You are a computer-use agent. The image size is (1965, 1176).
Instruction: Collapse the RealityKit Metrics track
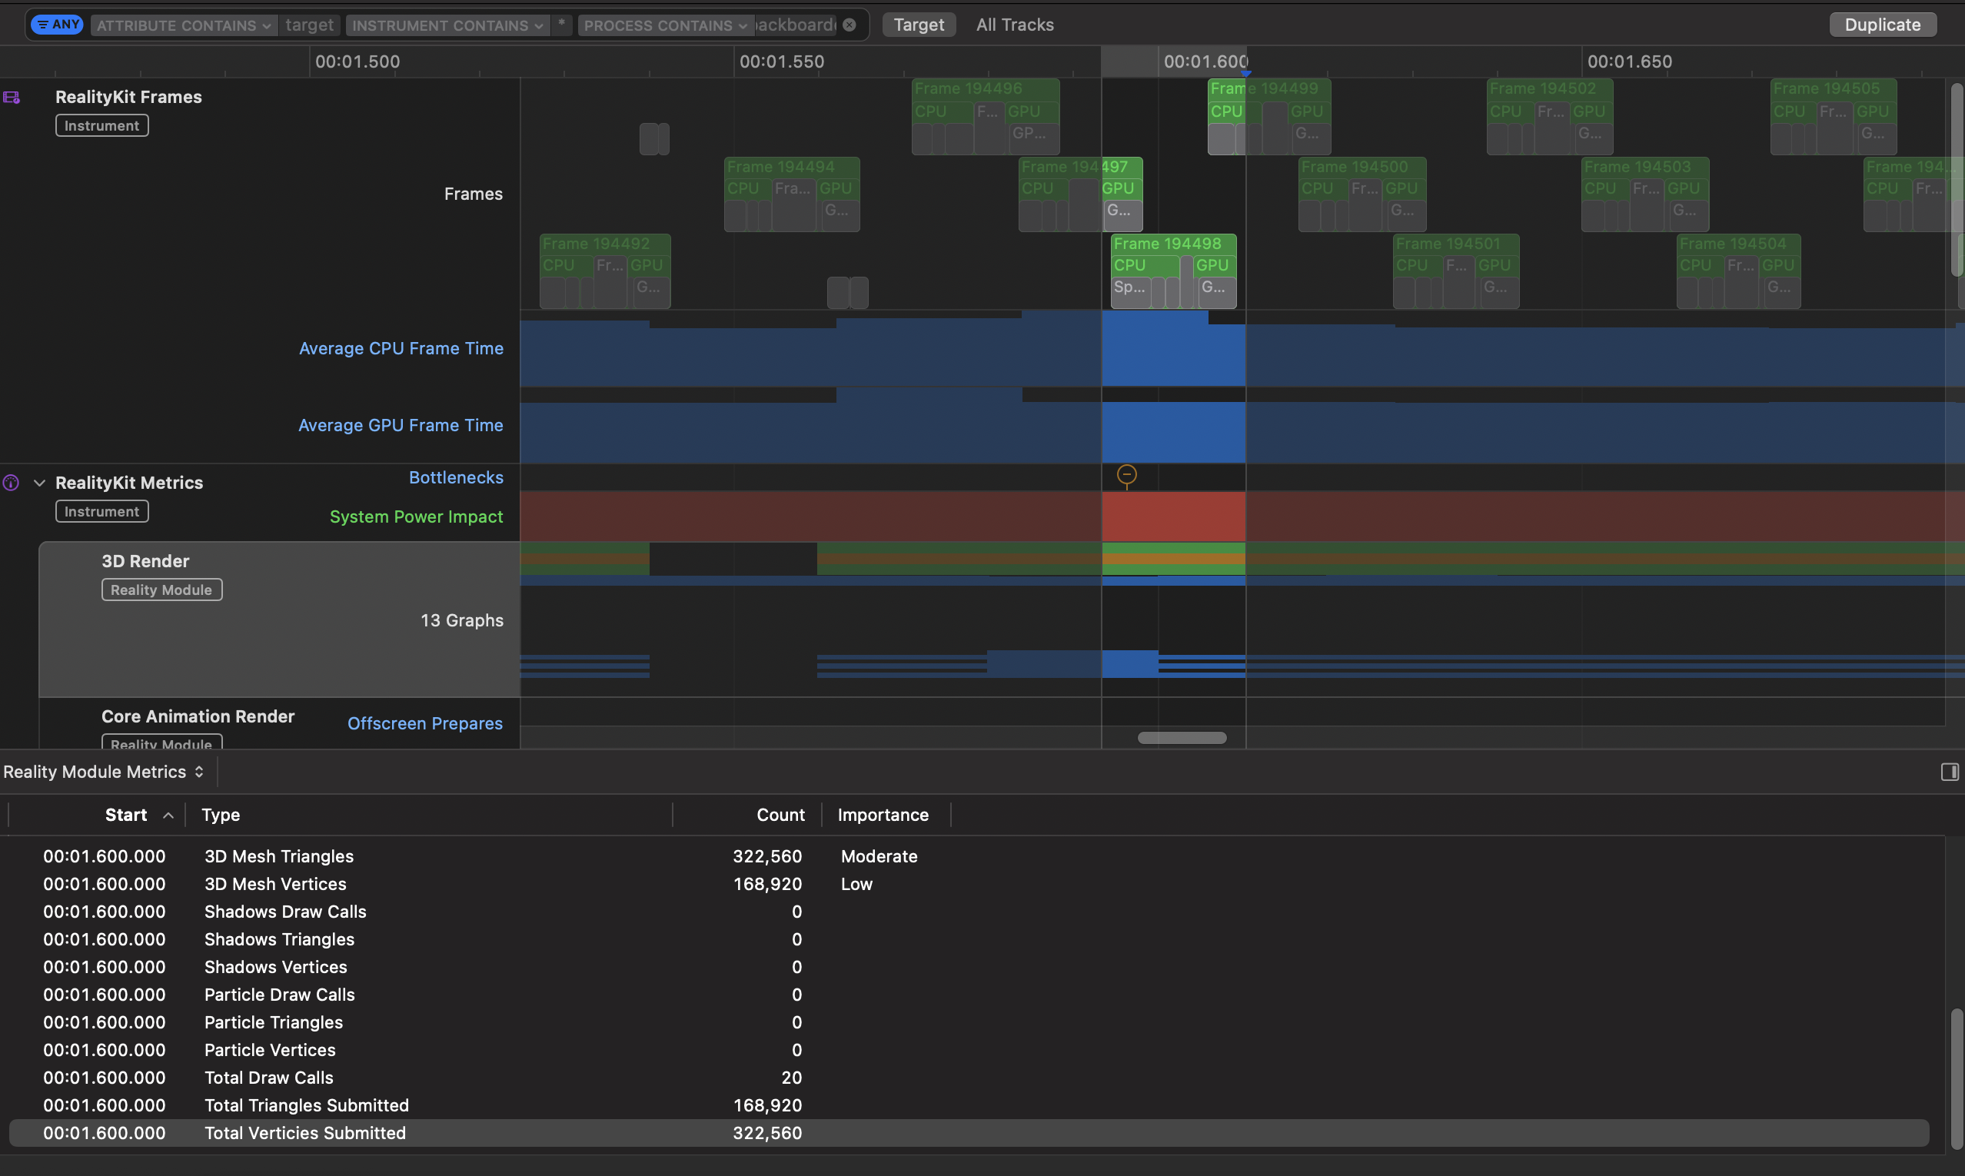click(x=39, y=483)
